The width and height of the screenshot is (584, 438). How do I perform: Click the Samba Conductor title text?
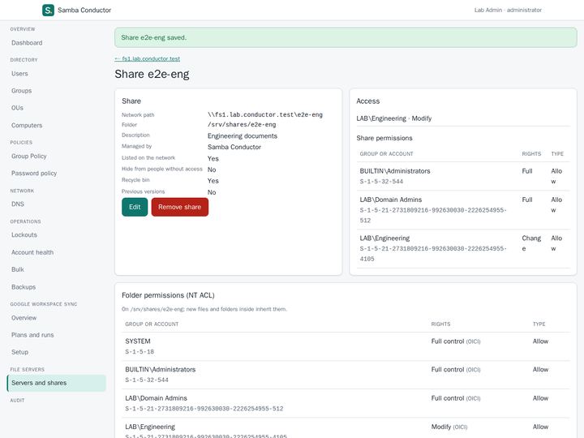[x=84, y=10]
